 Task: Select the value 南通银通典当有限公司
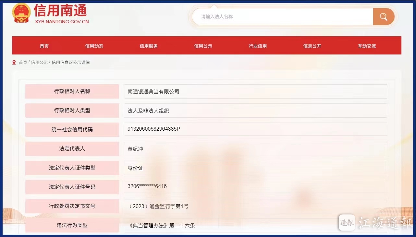[153, 91]
